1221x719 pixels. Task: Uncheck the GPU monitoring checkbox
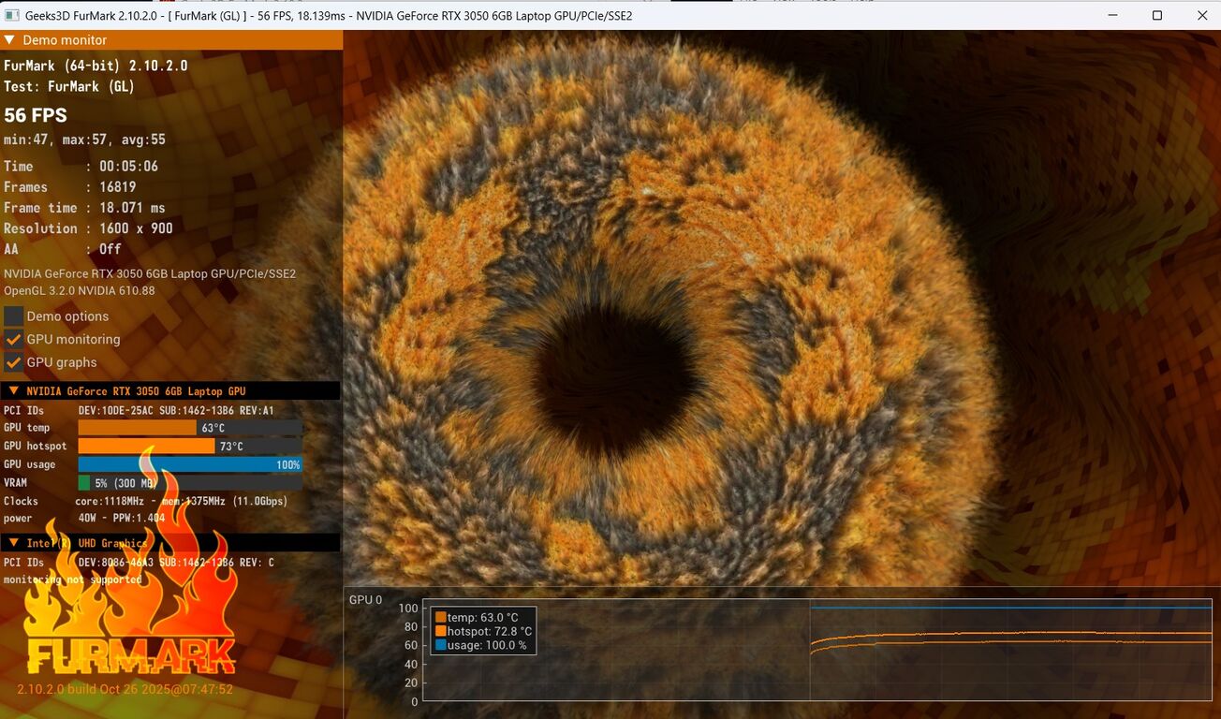point(13,339)
